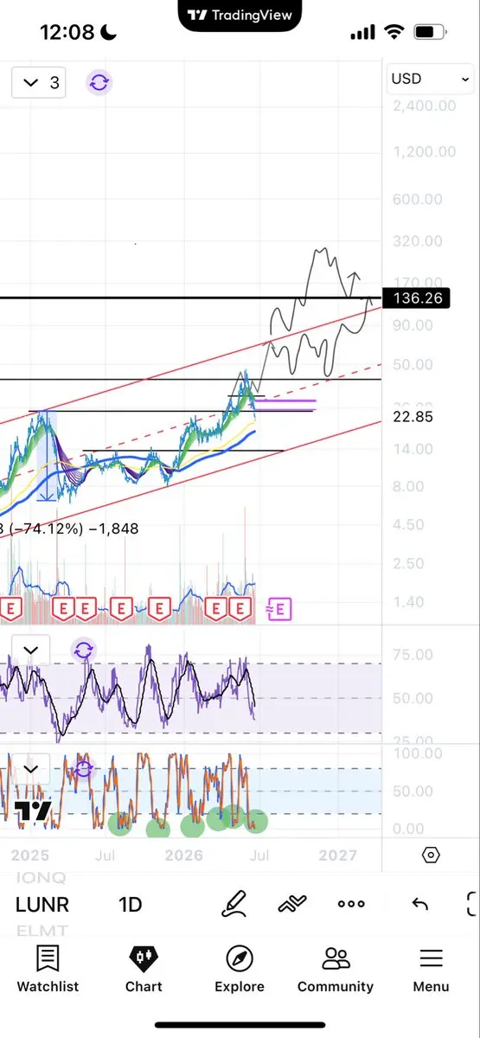Open the USD currency dropdown
The width and height of the screenshot is (480, 1038).
point(431,79)
